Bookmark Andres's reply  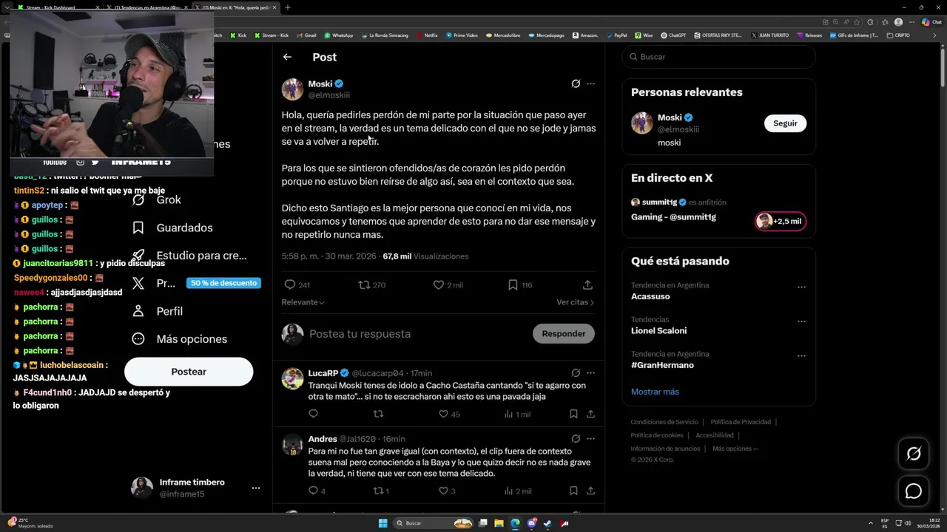tap(573, 491)
